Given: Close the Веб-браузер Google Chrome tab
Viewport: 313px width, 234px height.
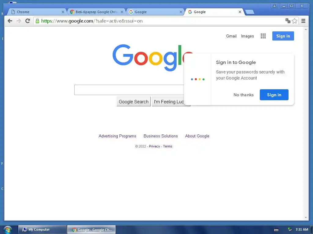Looking at the screenshot, I should pos(122,12).
